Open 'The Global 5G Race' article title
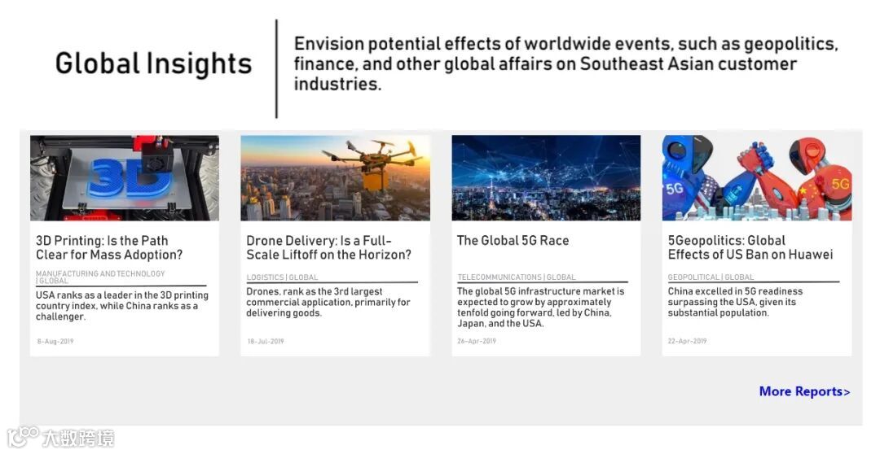 (x=513, y=241)
